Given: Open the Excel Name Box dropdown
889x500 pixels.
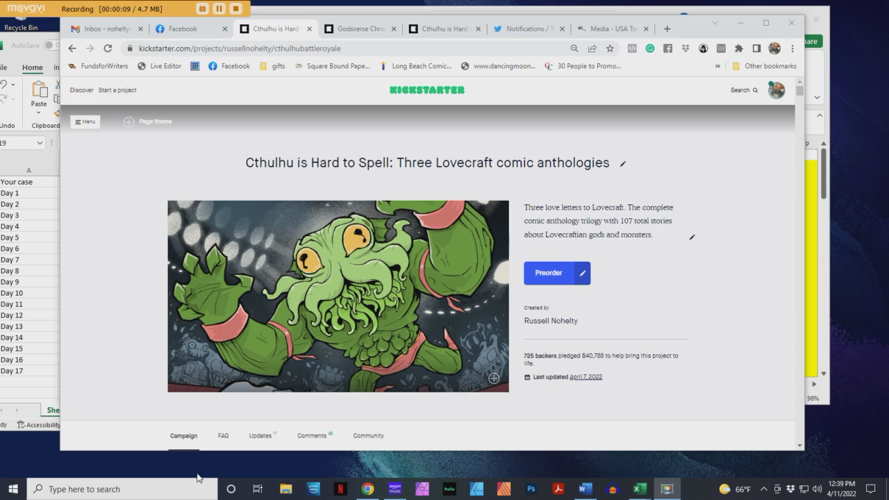Looking at the screenshot, I should (39, 142).
